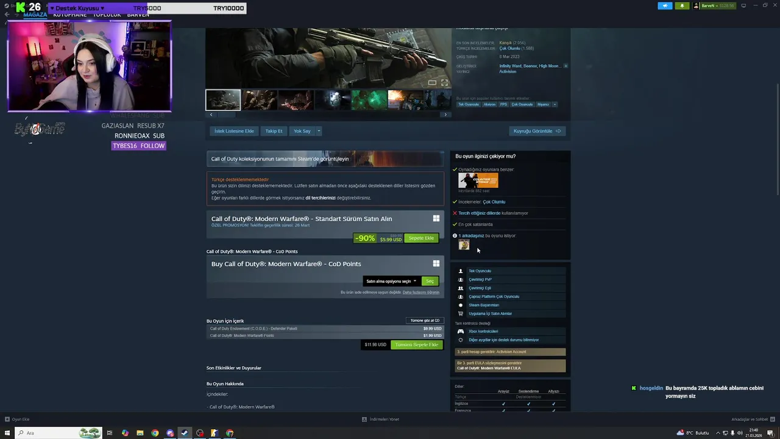
Task: Click Diğer aygıtlar gear icon
Action: tap(461, 340)
